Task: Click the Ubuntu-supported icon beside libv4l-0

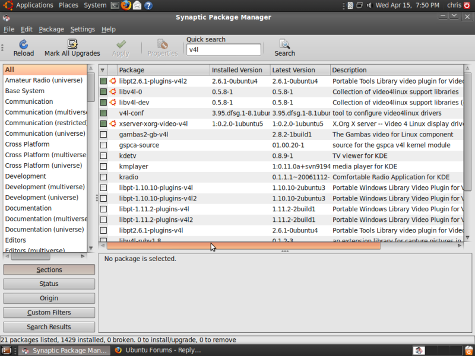Action: click(113, 92)
